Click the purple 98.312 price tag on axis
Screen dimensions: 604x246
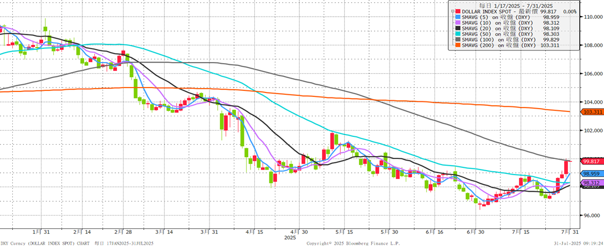pyautogui.click(x=591, y=183)
